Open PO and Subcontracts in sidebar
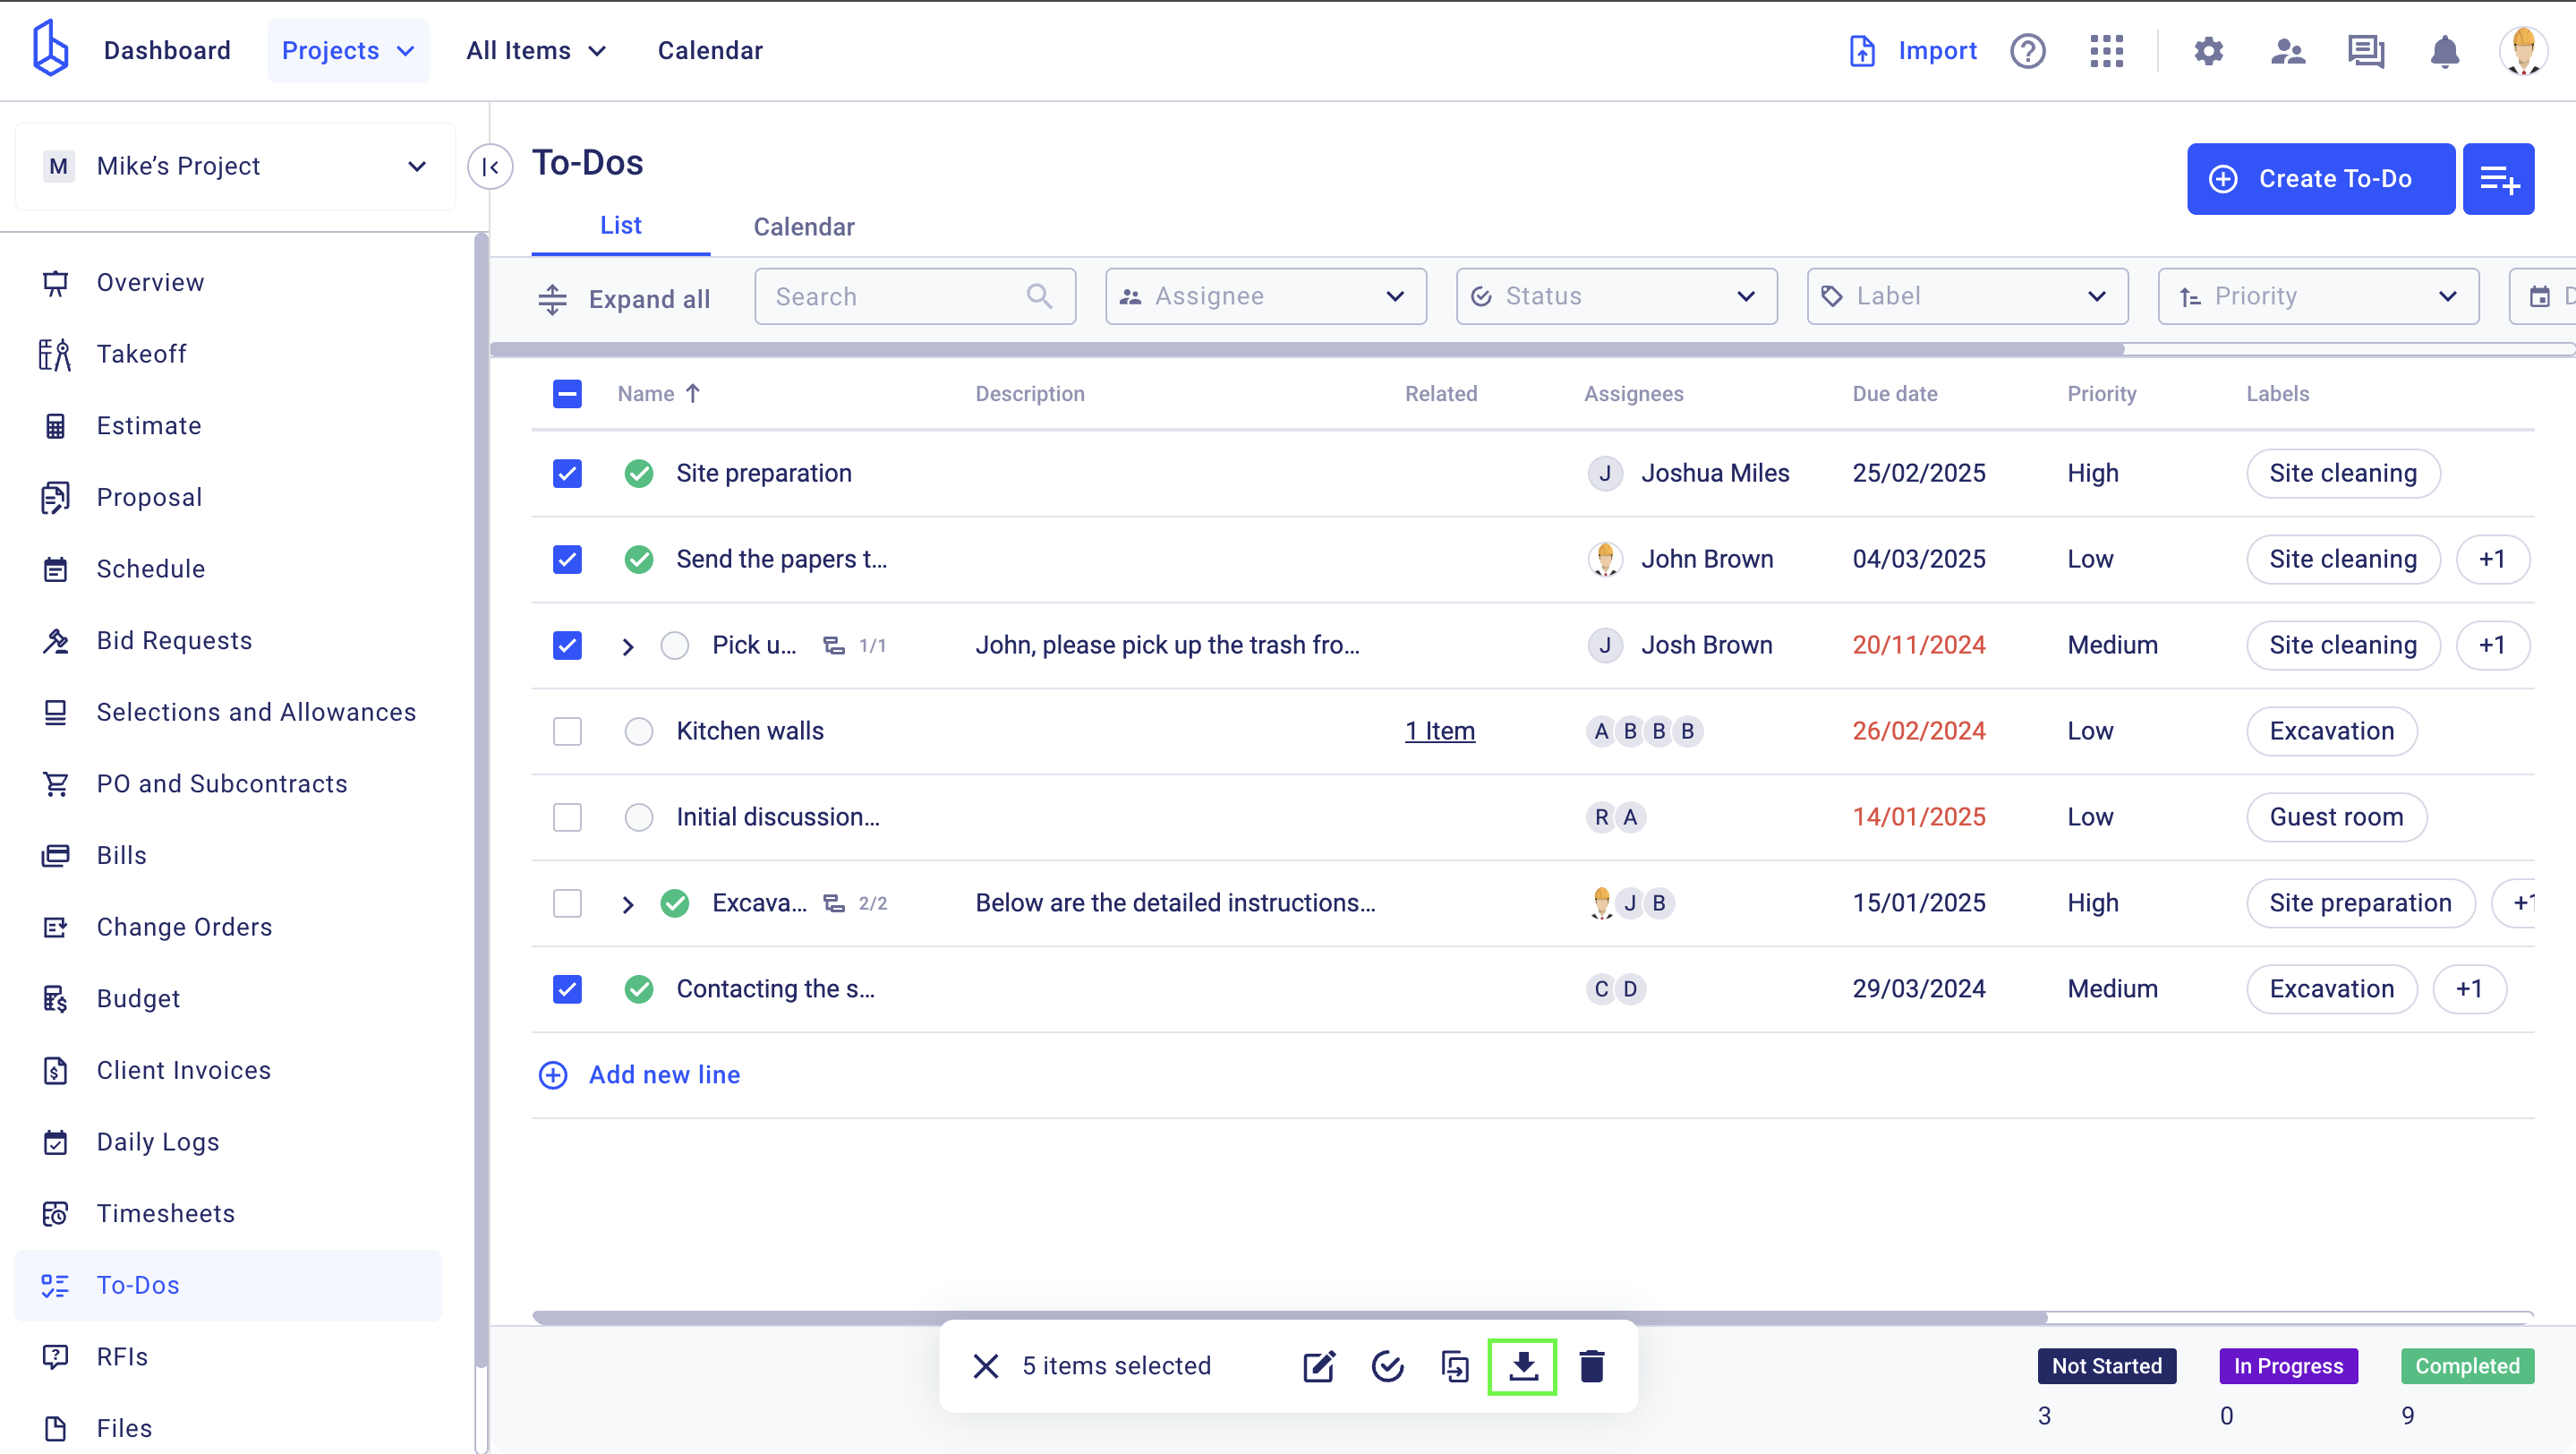Viewport: 2576px width, 1454px height. (x=228, y=784)
